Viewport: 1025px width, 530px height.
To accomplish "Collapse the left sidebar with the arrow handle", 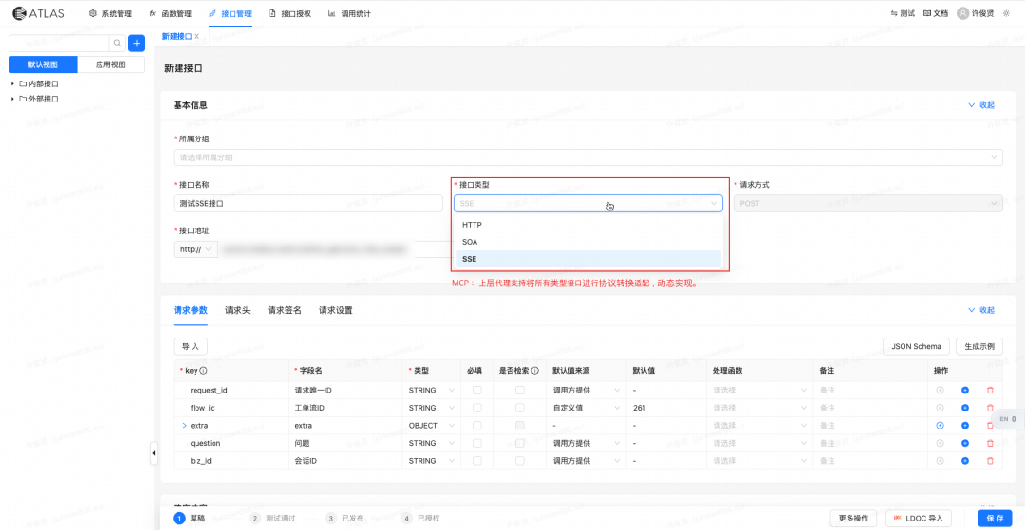I will (154, 452).
